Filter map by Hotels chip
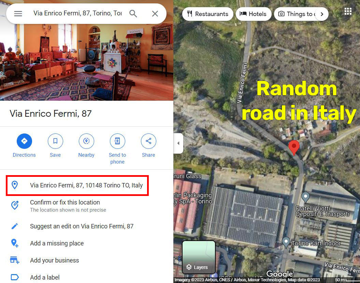The width and height of the screenshot is (360, 283). [254, 14]
